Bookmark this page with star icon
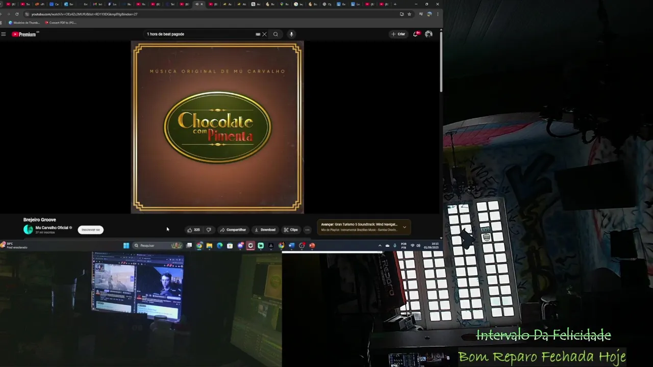653x367 pixels. coord(409,14)
